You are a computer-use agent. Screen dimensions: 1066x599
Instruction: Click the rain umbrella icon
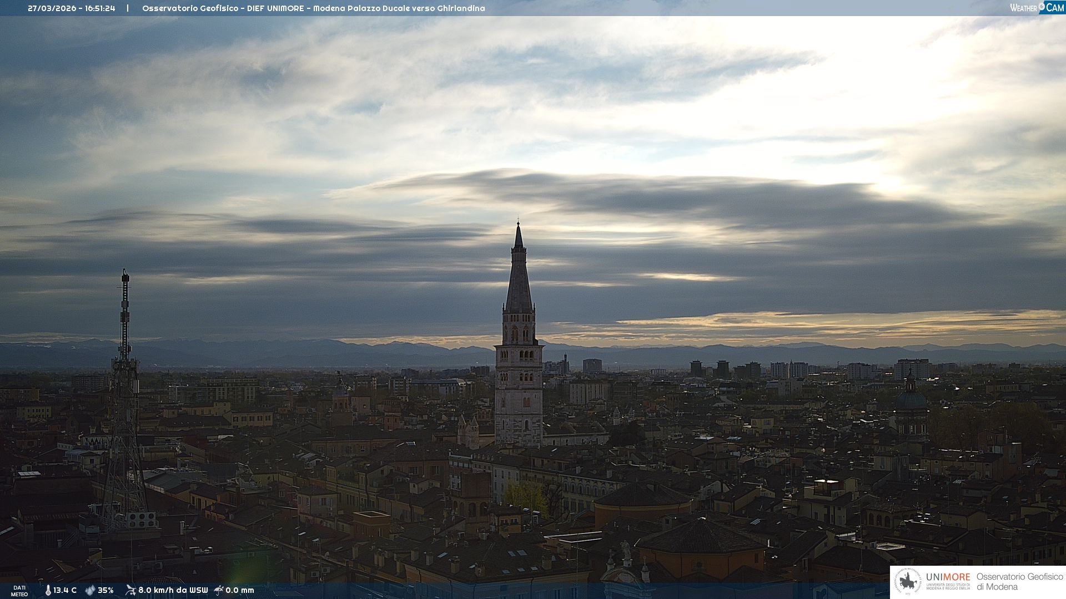coord(219,590)
